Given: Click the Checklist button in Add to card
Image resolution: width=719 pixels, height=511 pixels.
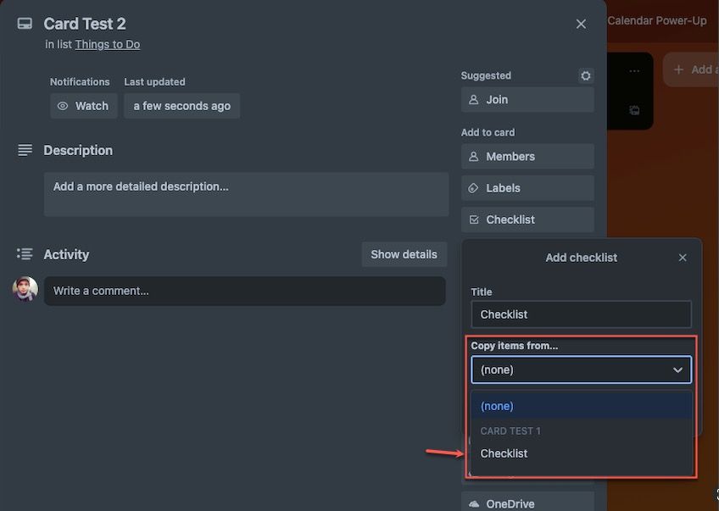Looking at the screenshot, I should (527, 219).
